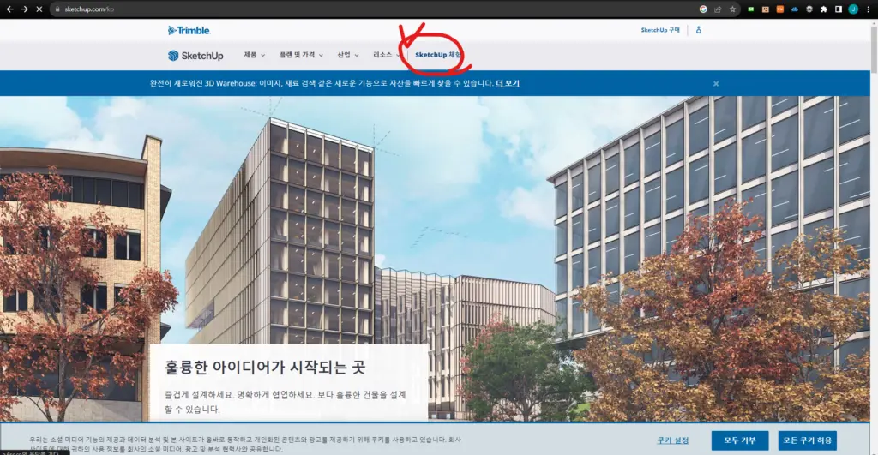Close the blue 3D Warehouse banner

[716, 83]
